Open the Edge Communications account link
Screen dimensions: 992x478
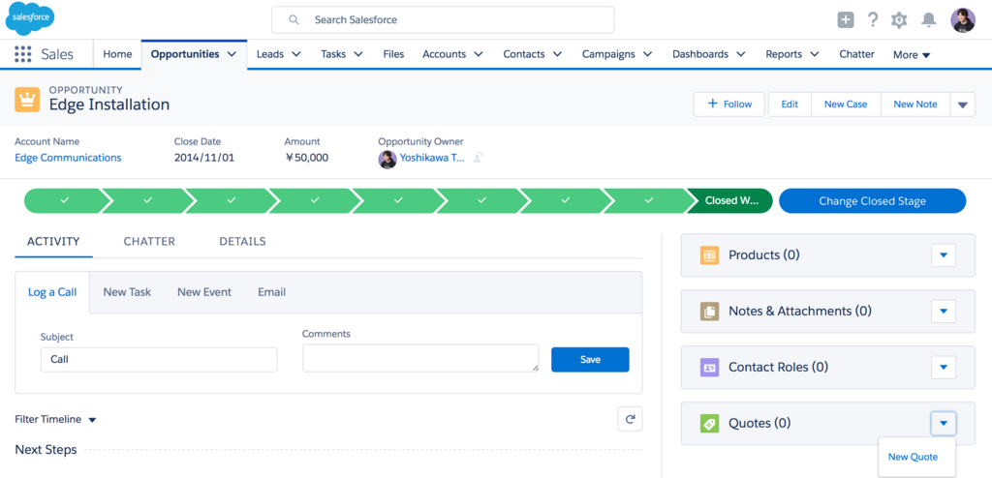point(68,158)
